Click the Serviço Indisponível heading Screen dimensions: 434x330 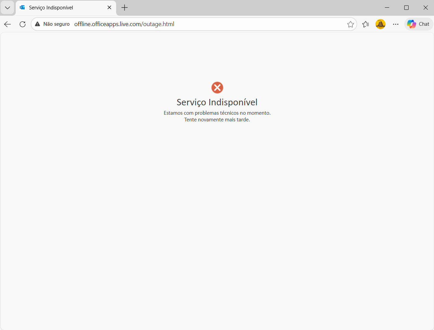(217, 102)
